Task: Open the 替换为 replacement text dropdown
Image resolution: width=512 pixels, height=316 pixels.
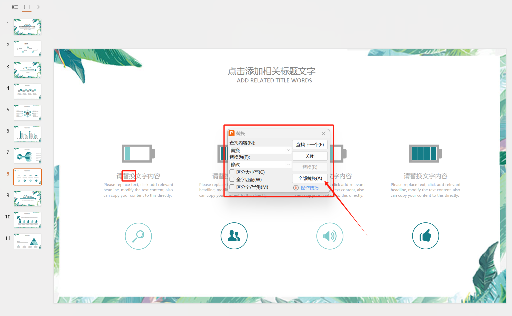Action: (x=288, y=164)
